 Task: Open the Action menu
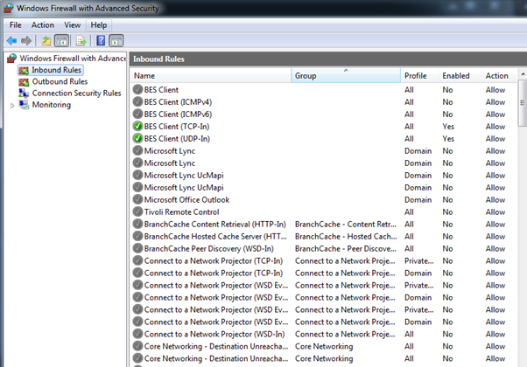pyautogui.click(x=43, y=25)
